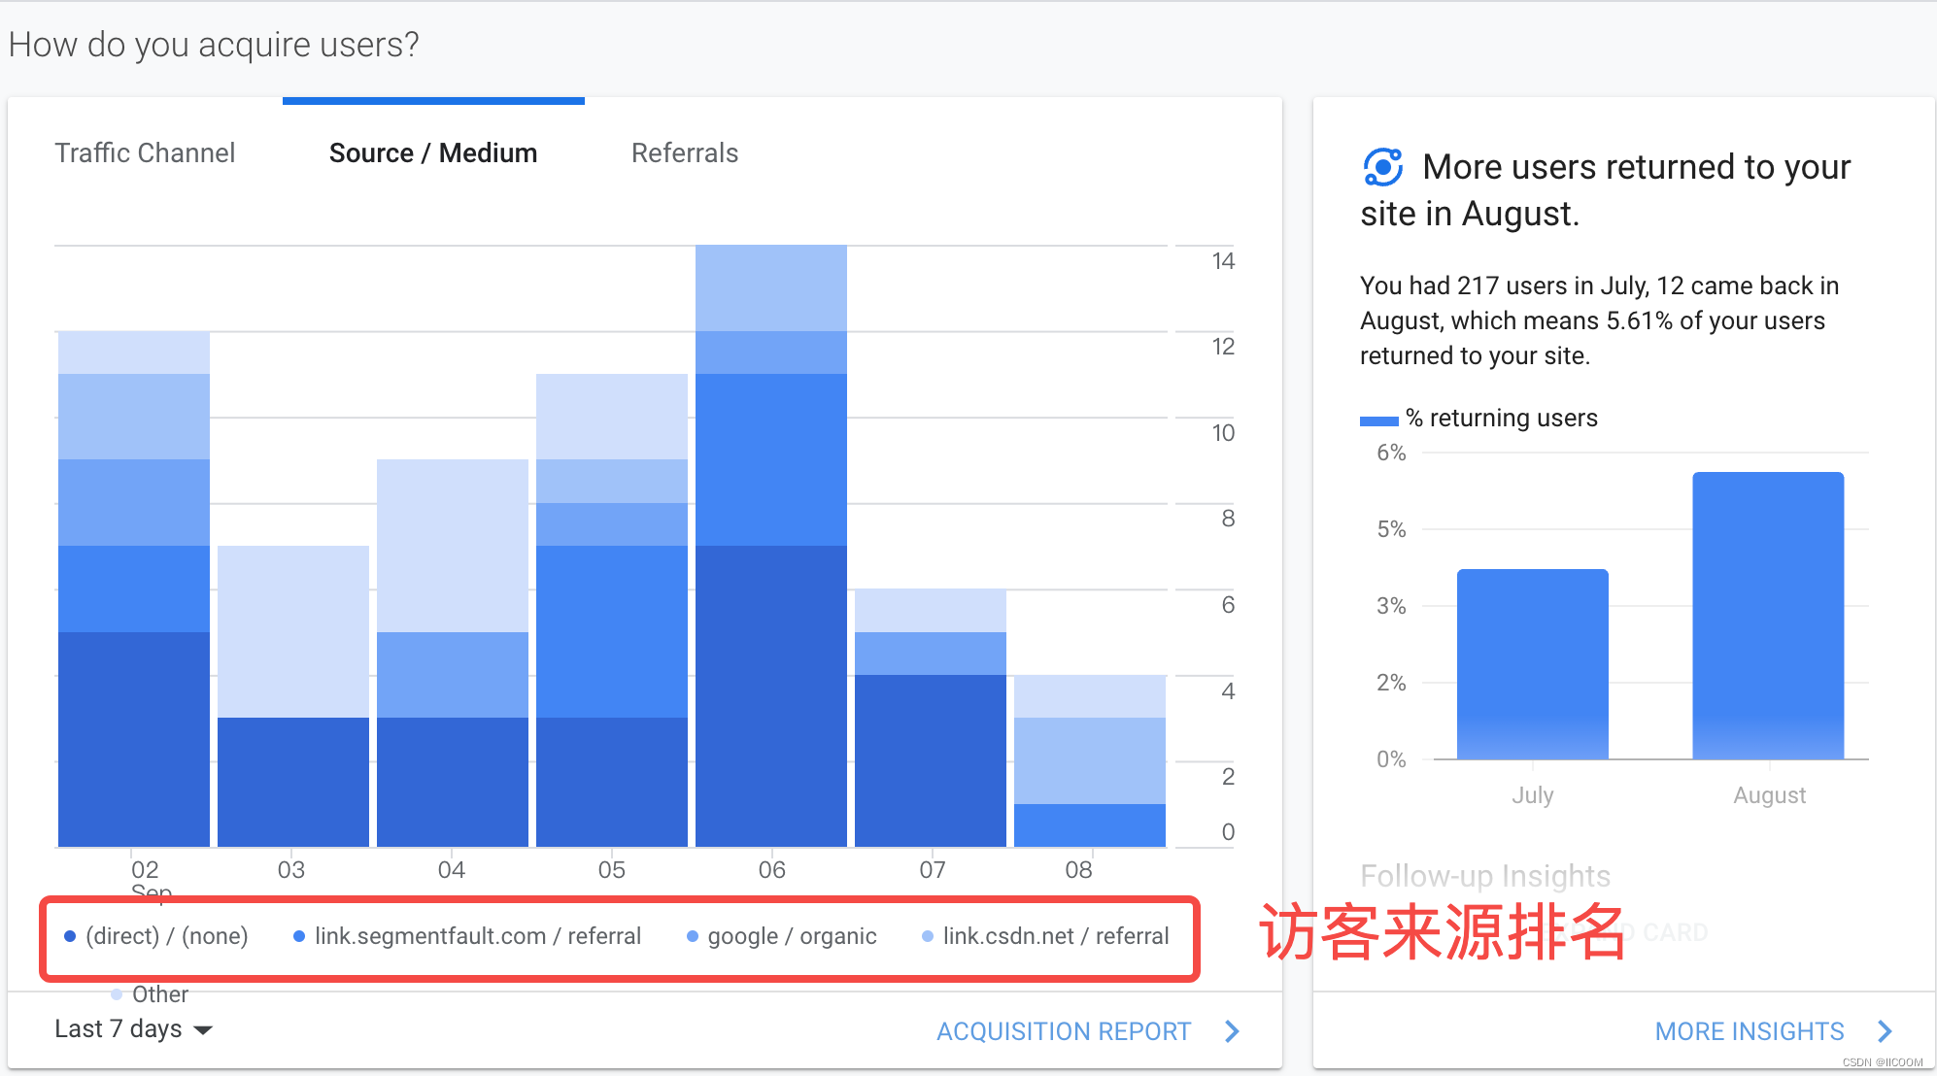This screenshot has width=1937, height=1076.
Task: Click the (direct) / (none) legend entry
Action: click(x=156, y=936)
